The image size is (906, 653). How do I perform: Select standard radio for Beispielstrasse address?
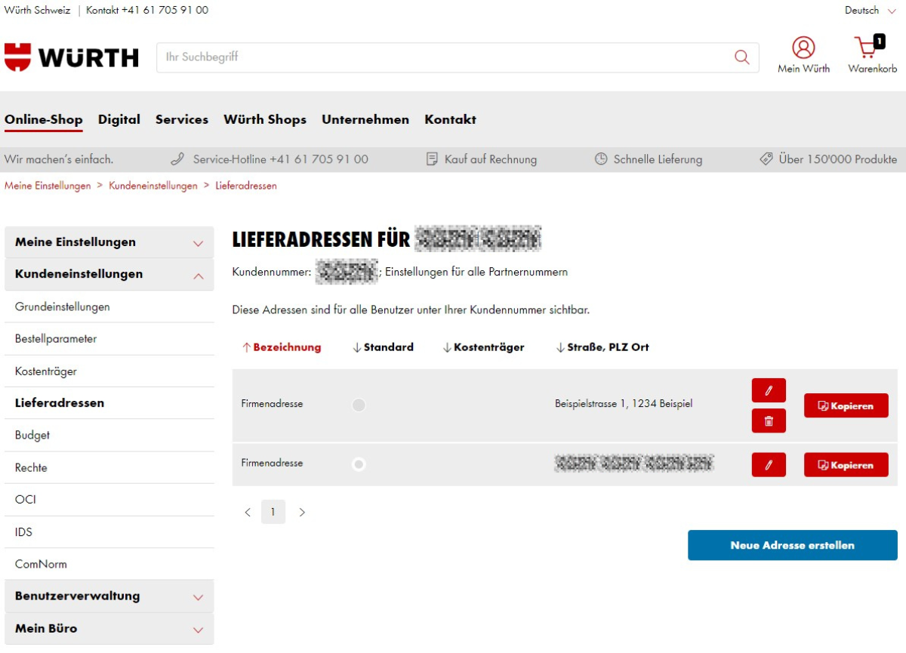coord(359,405)
